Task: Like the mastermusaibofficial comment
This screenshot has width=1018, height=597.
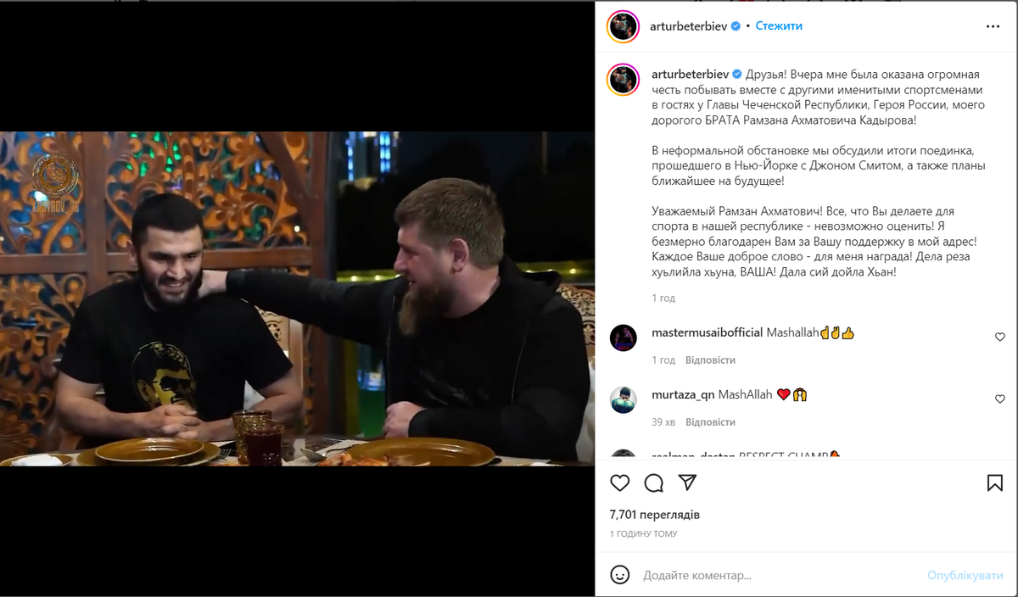Action: [999, 337]
